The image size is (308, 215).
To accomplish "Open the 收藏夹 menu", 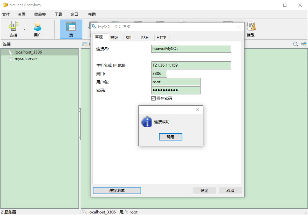I will coord(40,14).
